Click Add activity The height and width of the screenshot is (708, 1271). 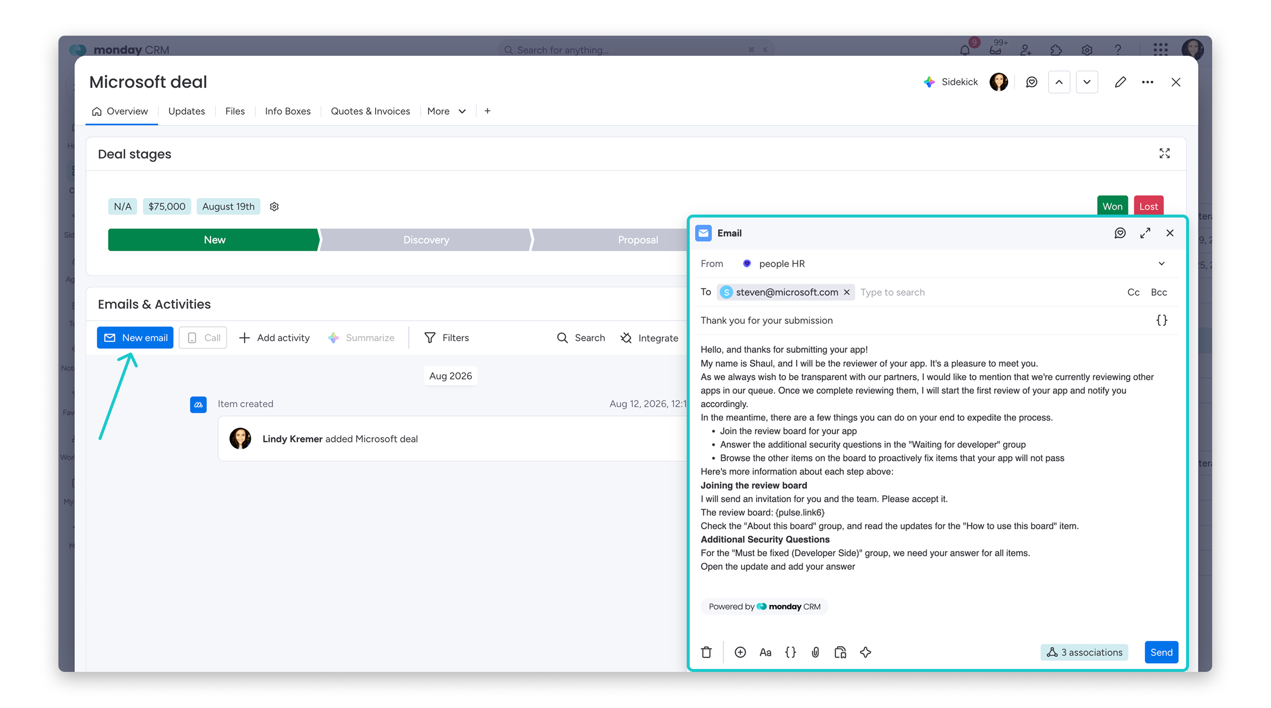(274, 338)
